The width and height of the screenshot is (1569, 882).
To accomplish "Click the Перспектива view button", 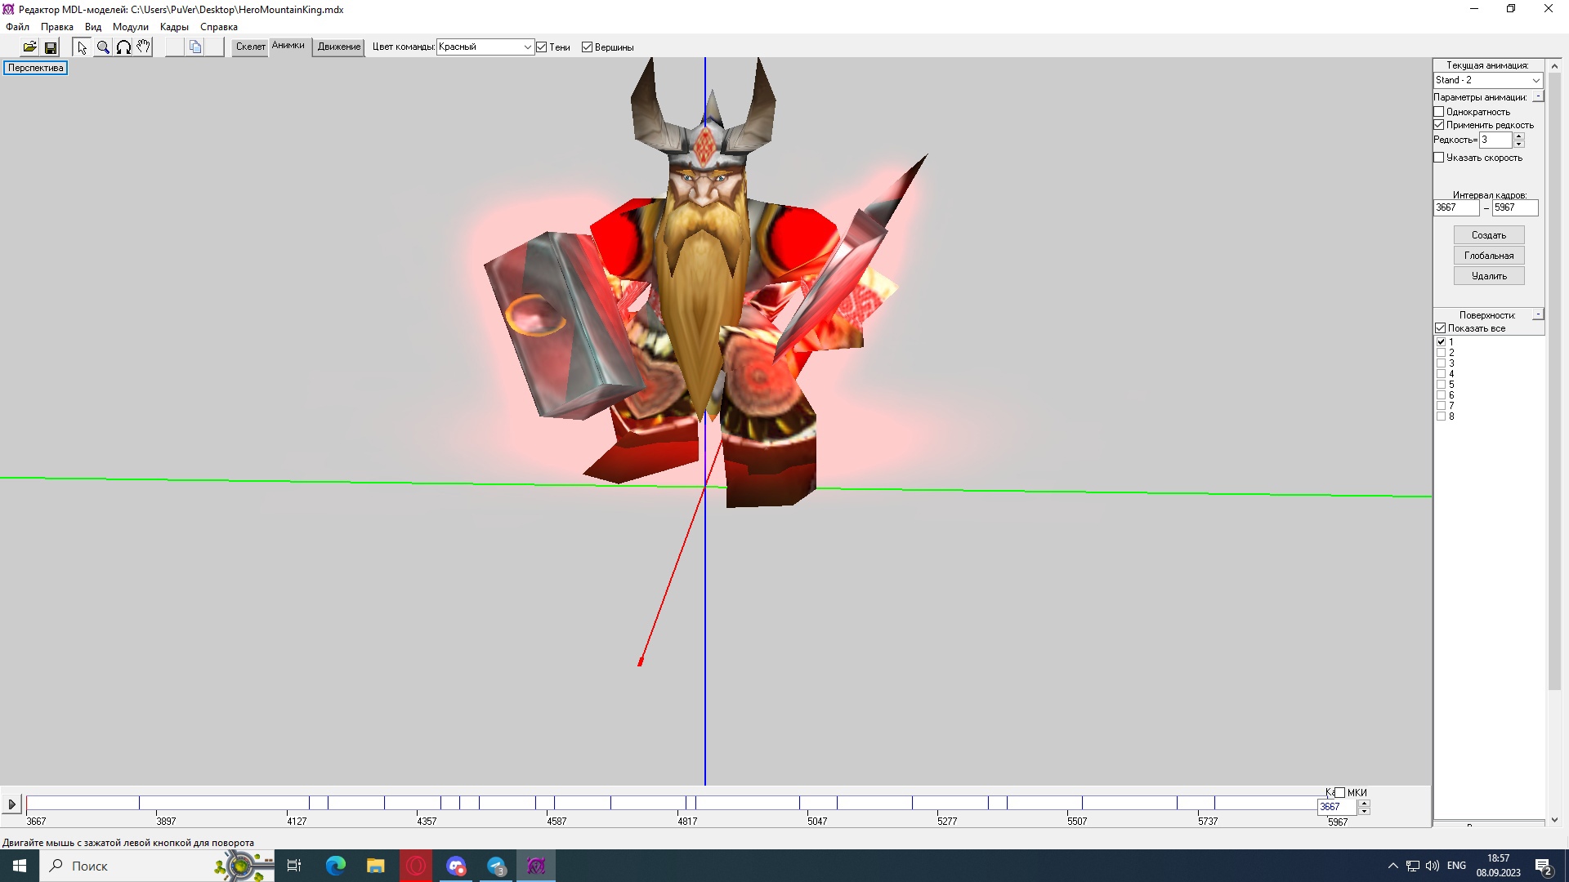I will pyautogui.click(x=35, y=68).
